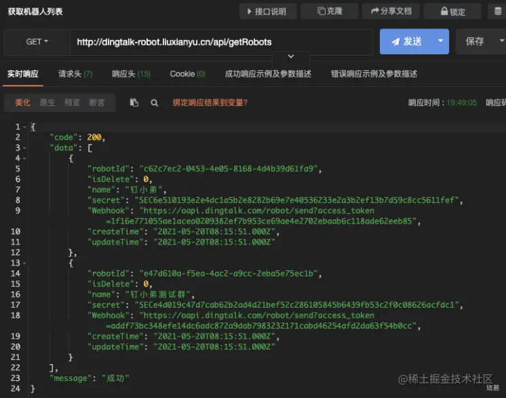Switch to Cookie (0) tab
The height and width of the screenshot is (398, 506).
click(x=187, y=74)
